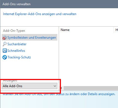Click the Internet Explorer-Add-Ons anzeigen und verwalten heading
118x108 pixels.
click(40, 14)
